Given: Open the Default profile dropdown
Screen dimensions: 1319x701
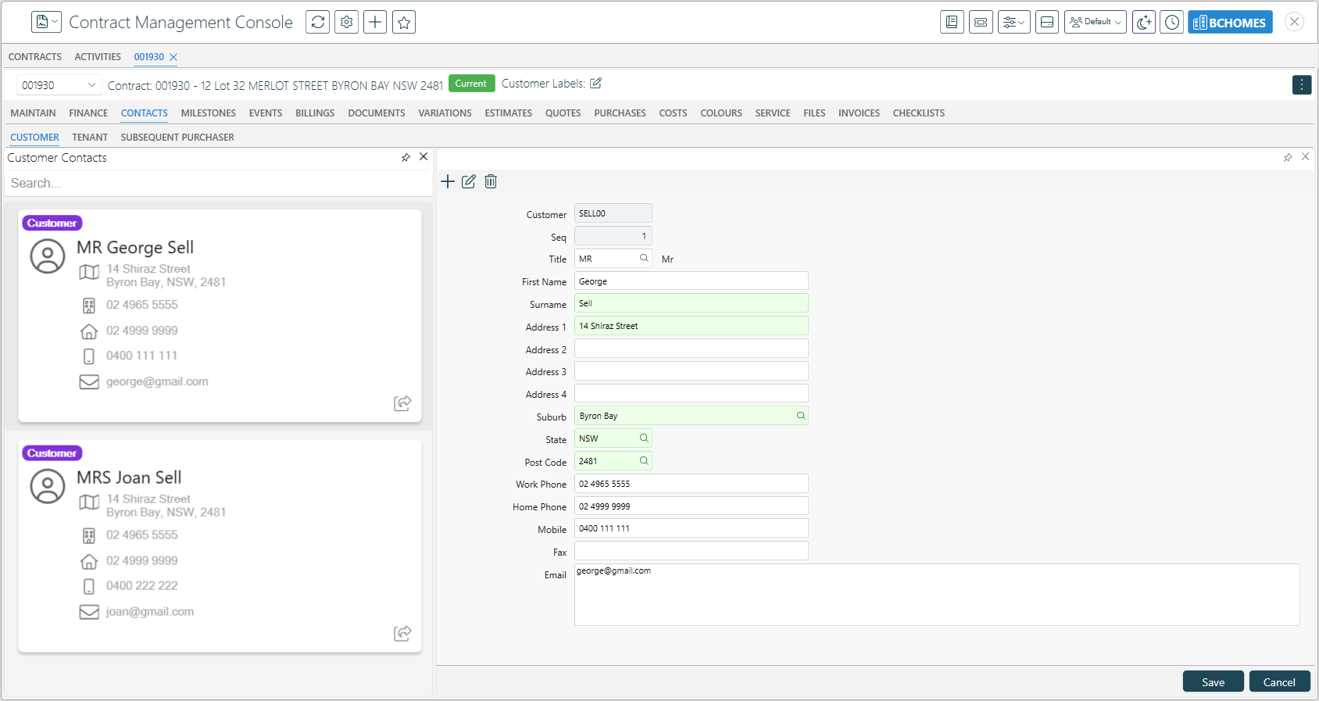Looking at the screenshot, I should point(1096,22).
